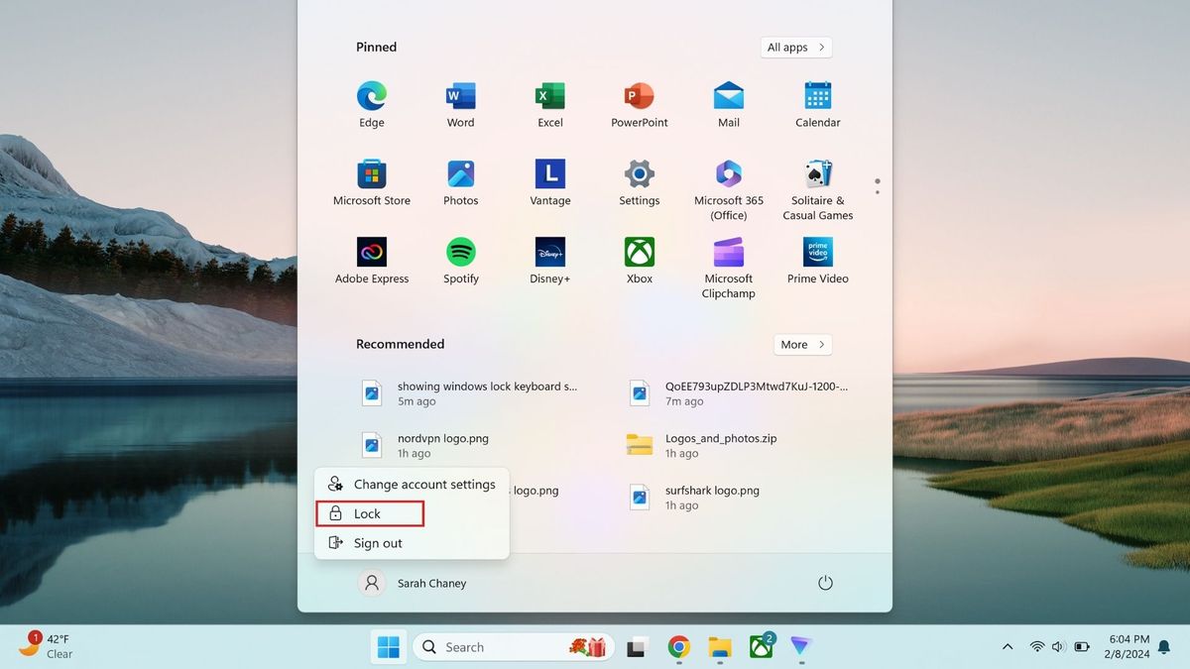Launch Word from the Start menu
This screenshot has height=669, width=1190.
tap(460, 99)
